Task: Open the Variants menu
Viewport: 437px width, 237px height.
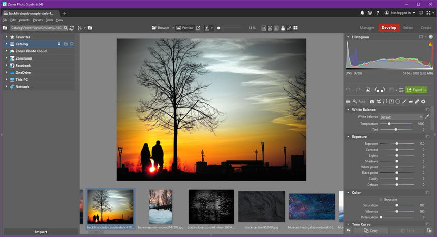Action: tap(24, 20)
